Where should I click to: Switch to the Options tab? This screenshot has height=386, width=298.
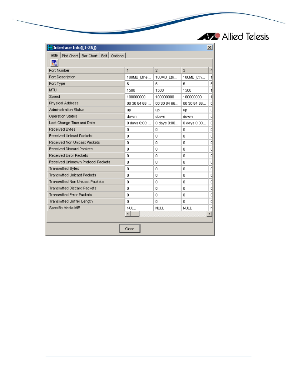click(117, 56)
